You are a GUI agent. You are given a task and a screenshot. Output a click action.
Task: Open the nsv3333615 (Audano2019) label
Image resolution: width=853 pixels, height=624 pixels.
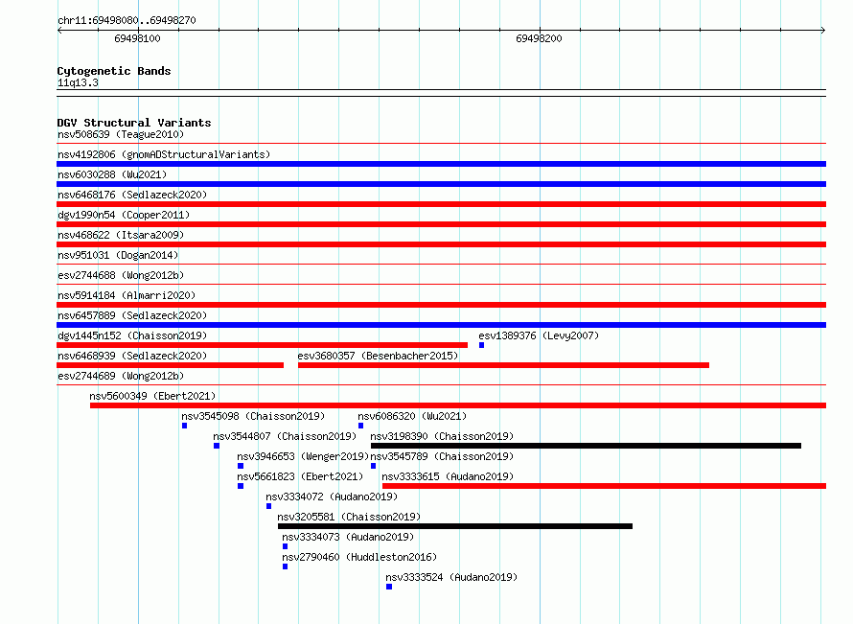pyautogui.click(x=448, y=476)
